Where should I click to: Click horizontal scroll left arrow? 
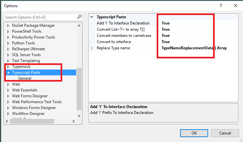pos(7,121)
